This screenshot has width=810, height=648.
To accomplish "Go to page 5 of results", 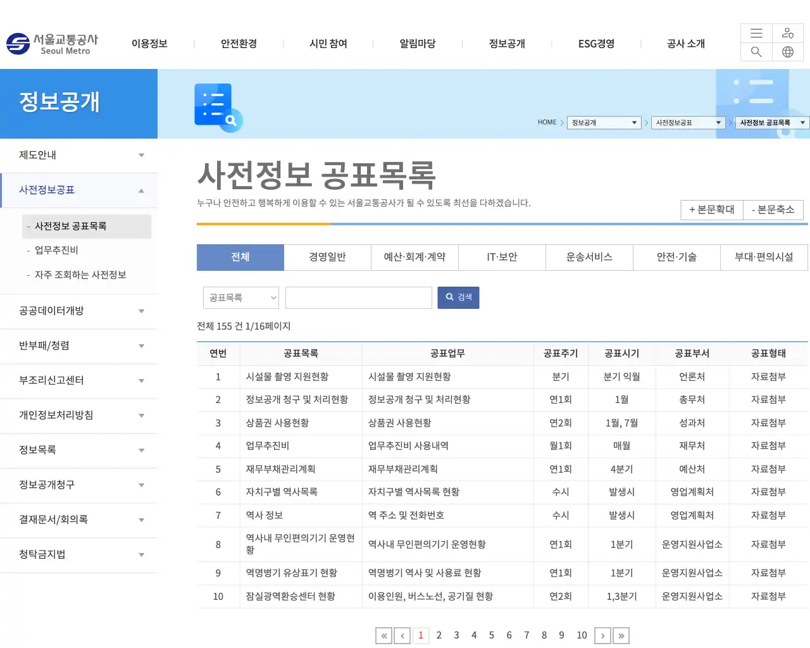I will click(492, 635).
